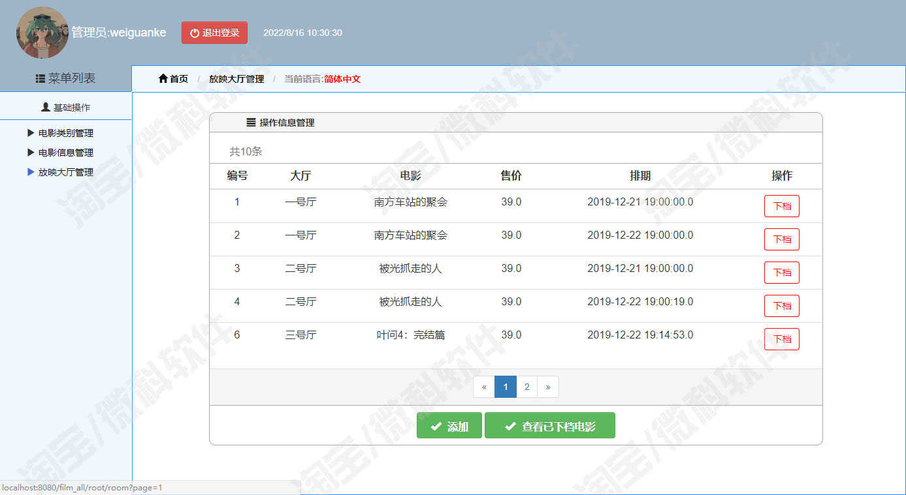The image size is (906, 495).
Task: Click the checkmark icon on 添加 button
Action: click(436, 427)
